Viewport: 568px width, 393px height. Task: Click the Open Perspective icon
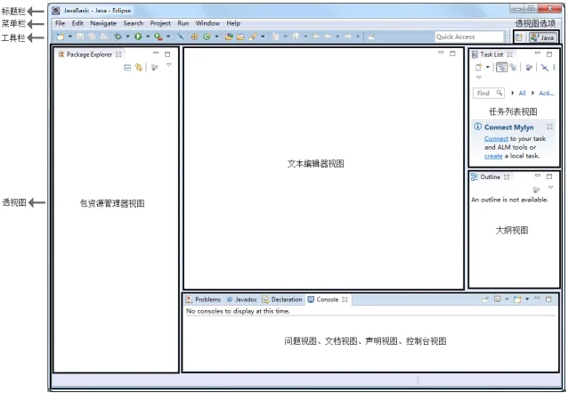click(x=519, y=37)
